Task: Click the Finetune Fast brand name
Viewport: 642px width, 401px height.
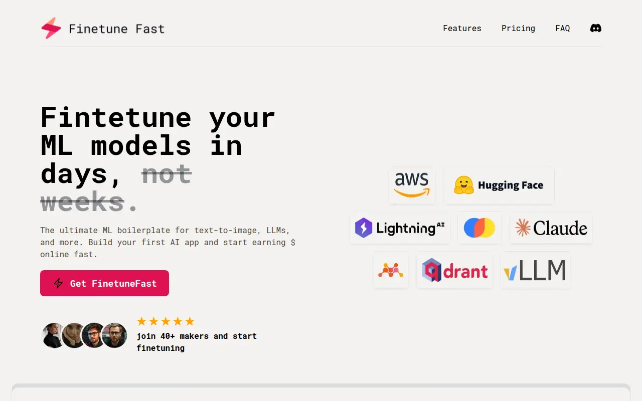Action: click(x=116, y=29)
